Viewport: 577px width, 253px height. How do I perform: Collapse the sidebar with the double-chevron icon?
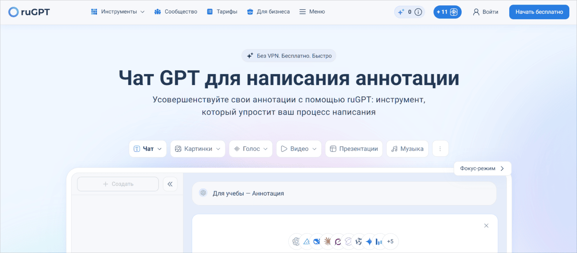tap(170, 184)
